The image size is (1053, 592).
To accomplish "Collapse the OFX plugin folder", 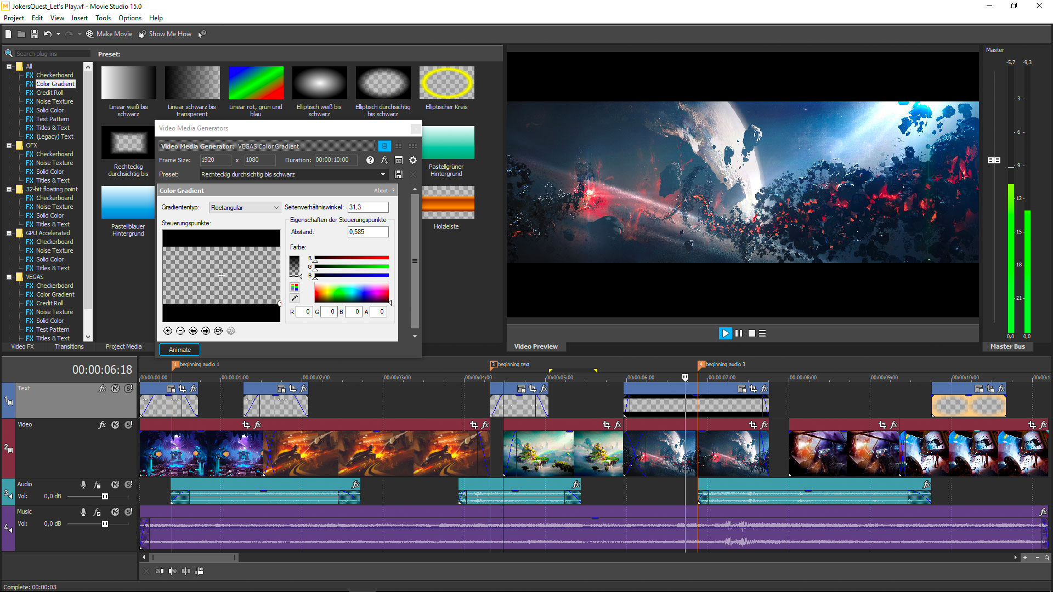I will pos(9,145).
